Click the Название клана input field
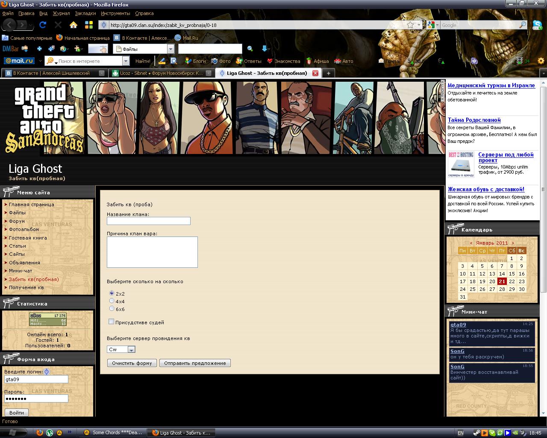This screenshot has width=547, height=438. pyautogui.click(x=148, y=221)
